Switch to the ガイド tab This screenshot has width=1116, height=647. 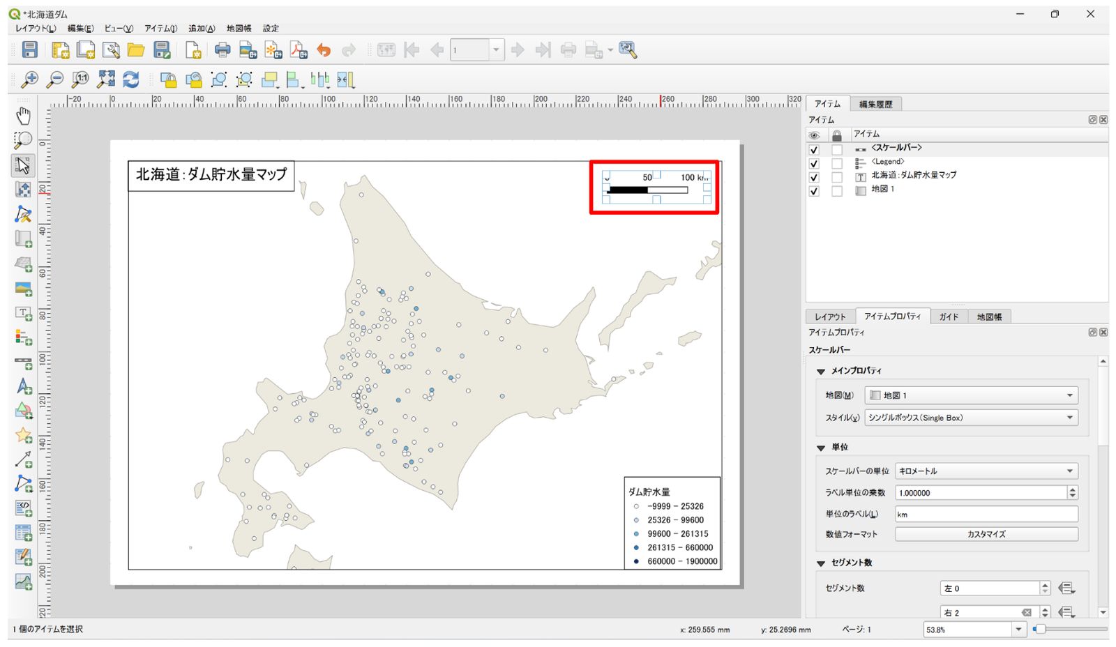point(949,317)
